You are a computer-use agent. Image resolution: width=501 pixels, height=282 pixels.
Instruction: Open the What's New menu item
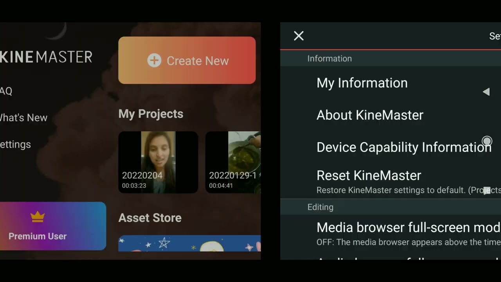pos(23,117)
